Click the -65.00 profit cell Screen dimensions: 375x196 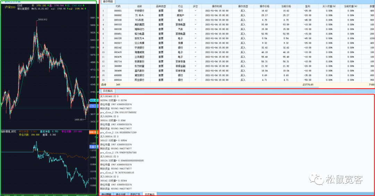coord(308,38)
